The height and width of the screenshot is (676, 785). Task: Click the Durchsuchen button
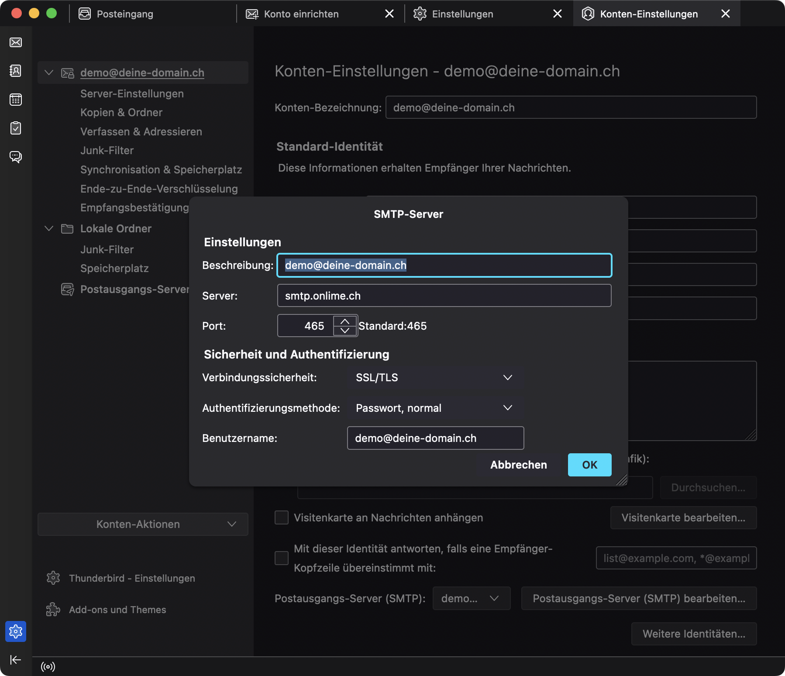click(708, 487)
